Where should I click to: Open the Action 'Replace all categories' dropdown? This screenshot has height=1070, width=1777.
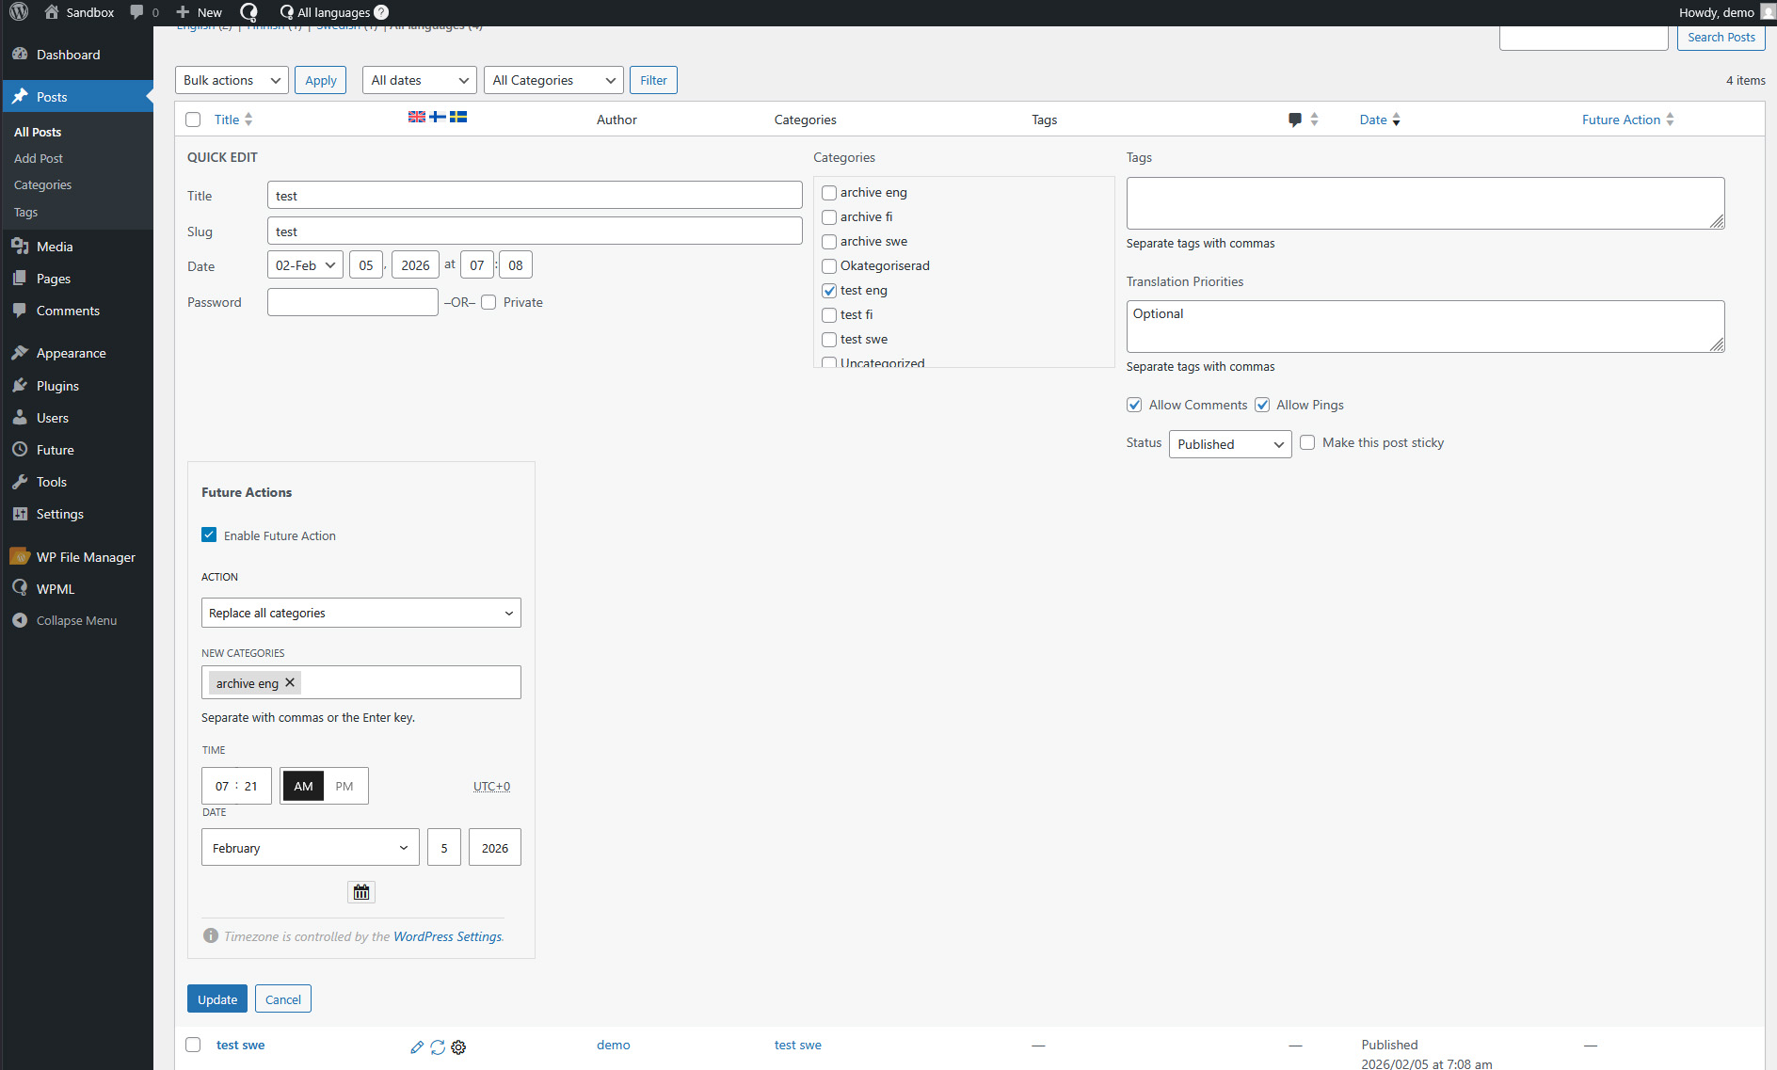(360, 613)
